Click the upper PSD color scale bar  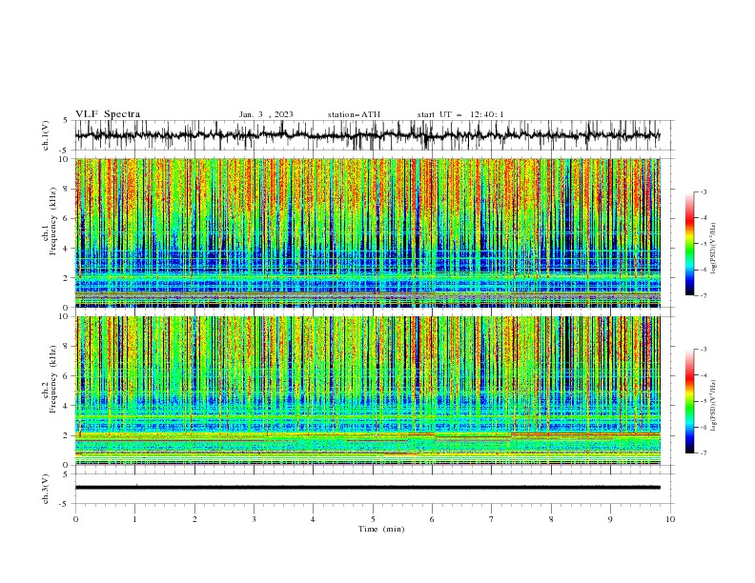(x=690, y=243)
